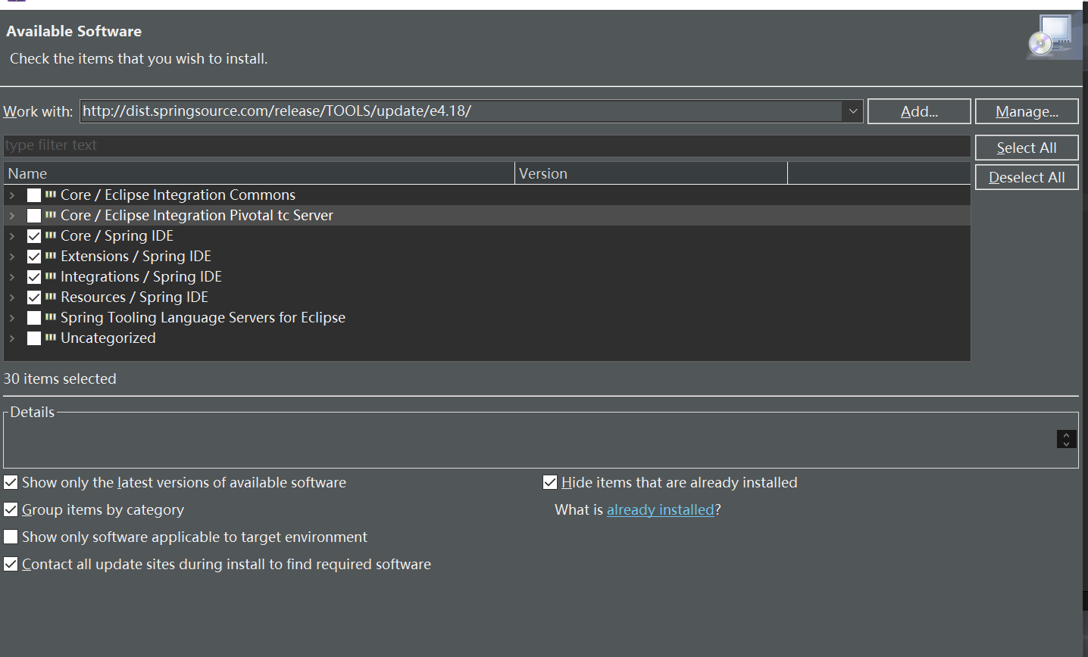Expand the Core / Eclipse Integration Commons node
The height and width of the screenshot is (657, 1088).
12,195
